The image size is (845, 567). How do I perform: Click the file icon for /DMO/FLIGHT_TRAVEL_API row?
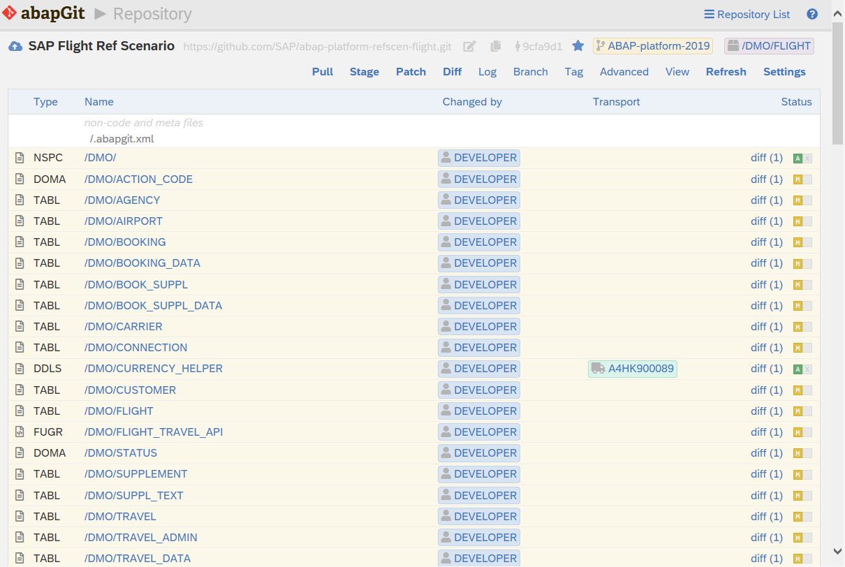20,432
